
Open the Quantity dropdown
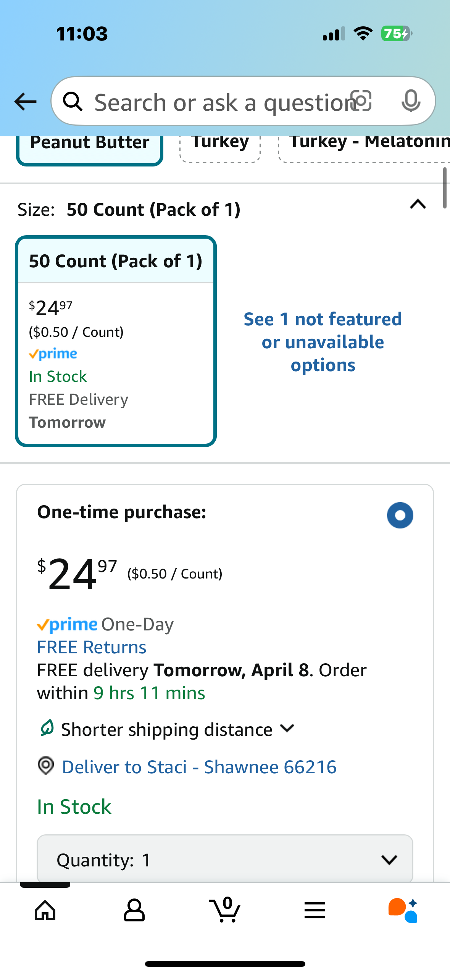pyautogui.click(x=225, y=859)
